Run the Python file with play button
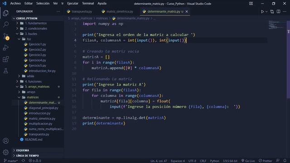The width and height of the screenshot is (290, 163). (262, 11)
